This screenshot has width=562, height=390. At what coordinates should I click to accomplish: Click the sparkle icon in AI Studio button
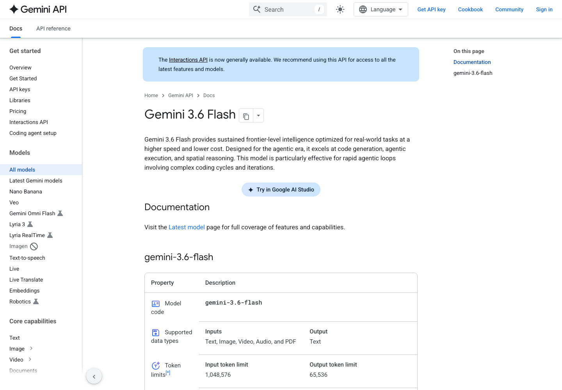[251, 190]
